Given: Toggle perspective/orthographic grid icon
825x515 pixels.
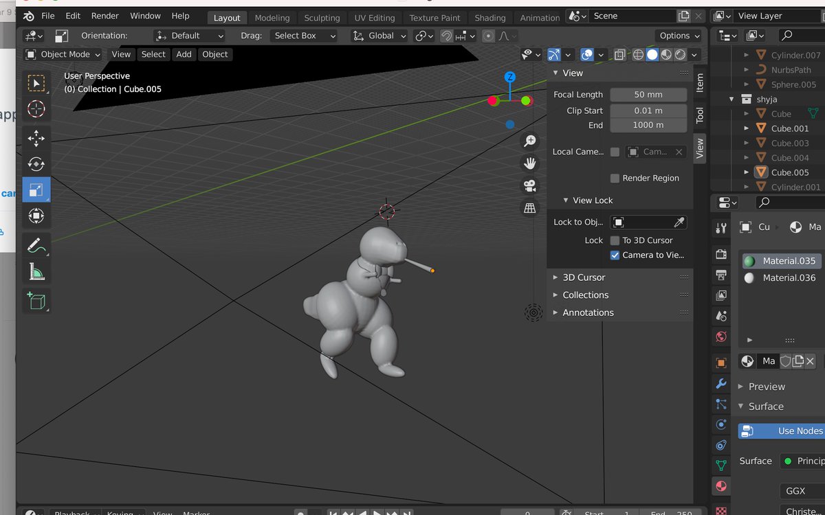Looking at the screenshot, I should (530, 208).
